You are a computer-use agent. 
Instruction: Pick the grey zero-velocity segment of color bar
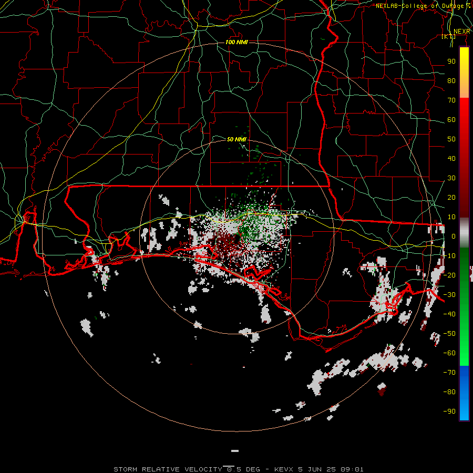tap(464, 232)
